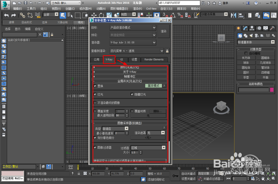Switch to the Modify command panel tab

pyautogui.click(x=245, y=28)
